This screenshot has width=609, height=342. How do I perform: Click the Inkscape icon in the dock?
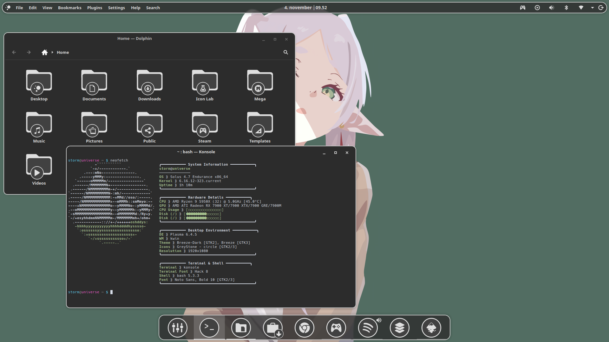(x=431, y=328)
